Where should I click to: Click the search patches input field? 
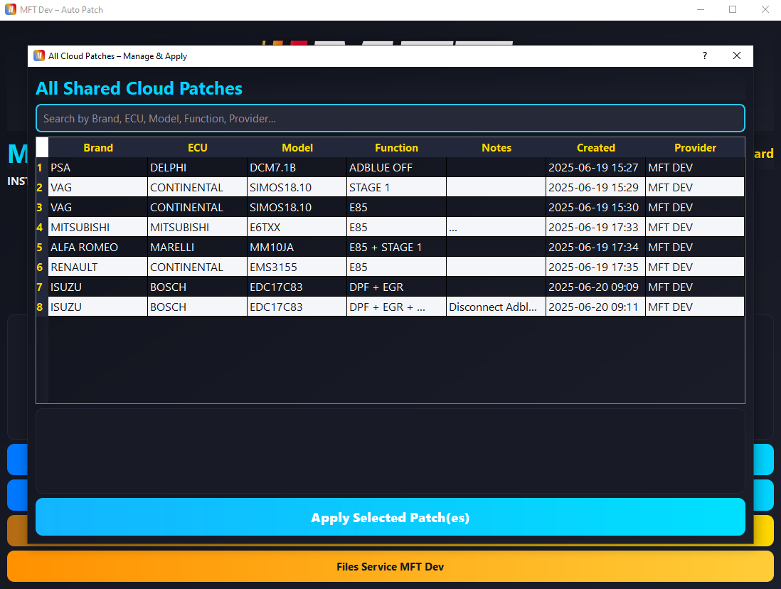[390, 119]
